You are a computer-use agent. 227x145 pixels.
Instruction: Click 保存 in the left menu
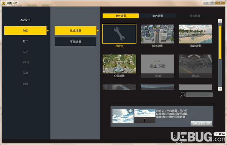25,52
